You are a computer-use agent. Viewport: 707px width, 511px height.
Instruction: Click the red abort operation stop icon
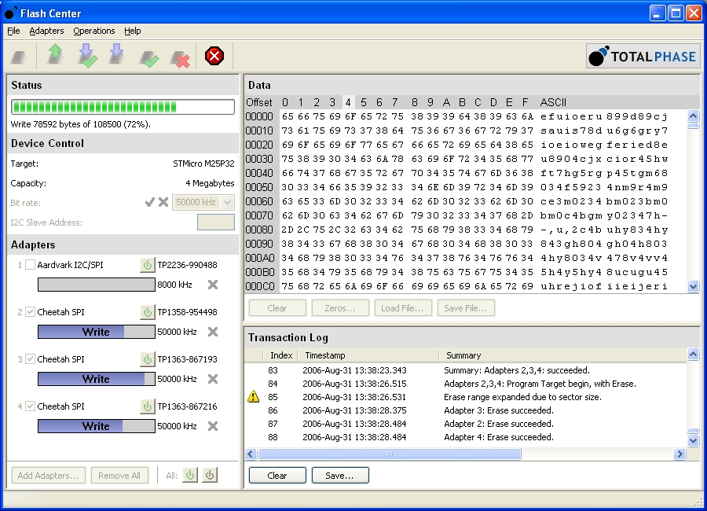tap(214, 57)
